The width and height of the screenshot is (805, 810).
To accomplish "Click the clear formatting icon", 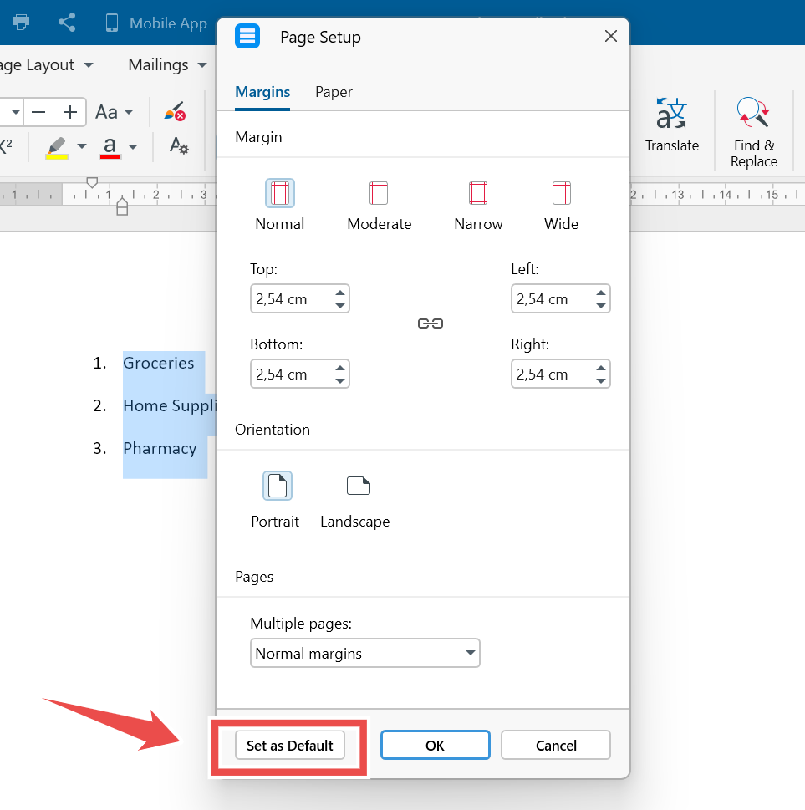I will tap(175, 112).
